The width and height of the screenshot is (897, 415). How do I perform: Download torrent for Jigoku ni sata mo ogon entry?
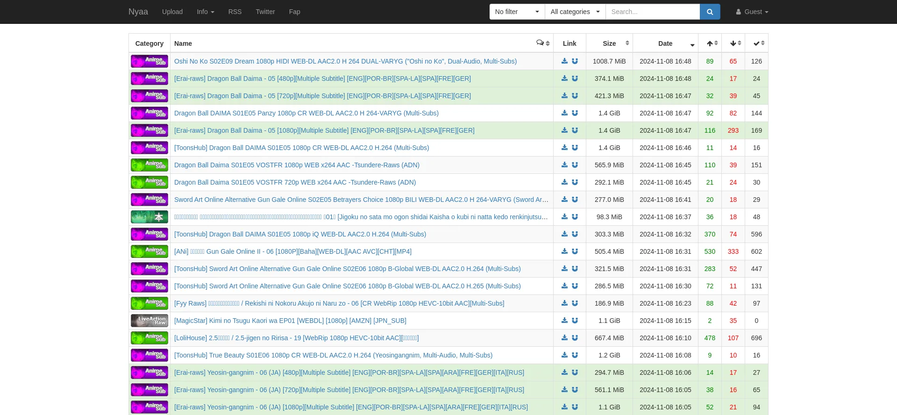564,217
